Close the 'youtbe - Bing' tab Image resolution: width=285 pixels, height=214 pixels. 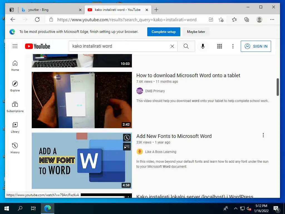coord(80,10)
